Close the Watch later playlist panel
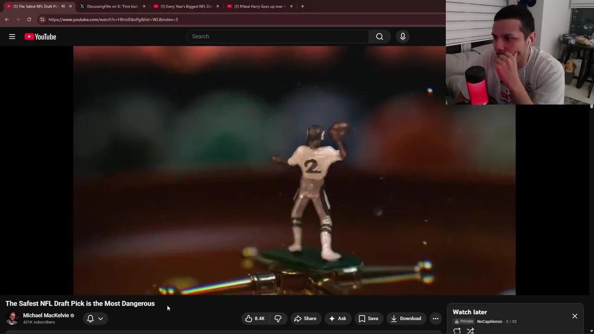 pyautogui.click(x=575, y=316)
